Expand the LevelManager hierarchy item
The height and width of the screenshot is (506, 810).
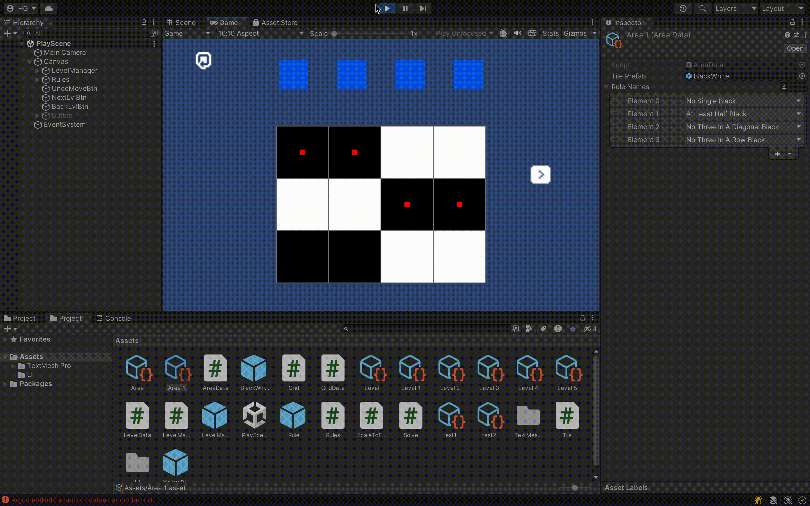[37, 71]
